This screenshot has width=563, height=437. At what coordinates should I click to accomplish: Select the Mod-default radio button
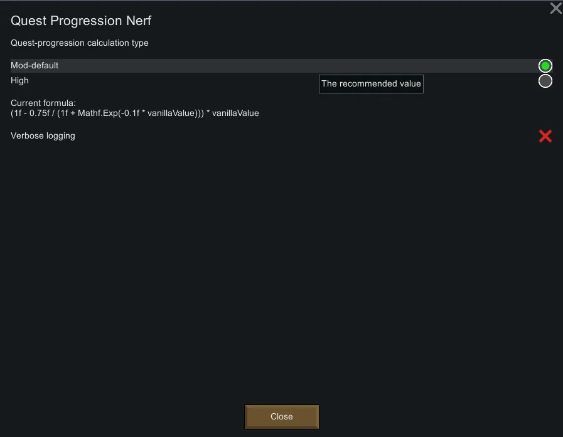[545, 66]
